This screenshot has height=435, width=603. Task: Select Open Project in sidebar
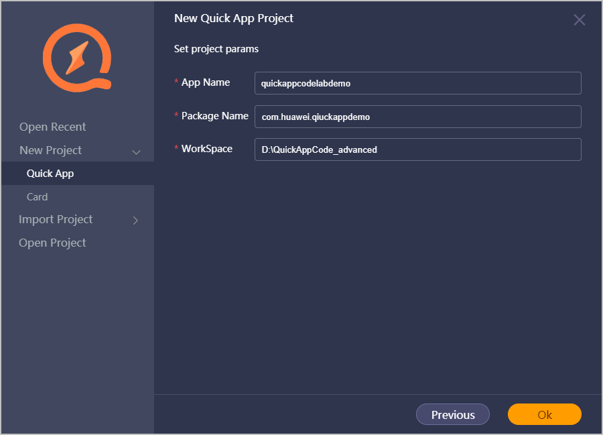[x=52, y=243]
